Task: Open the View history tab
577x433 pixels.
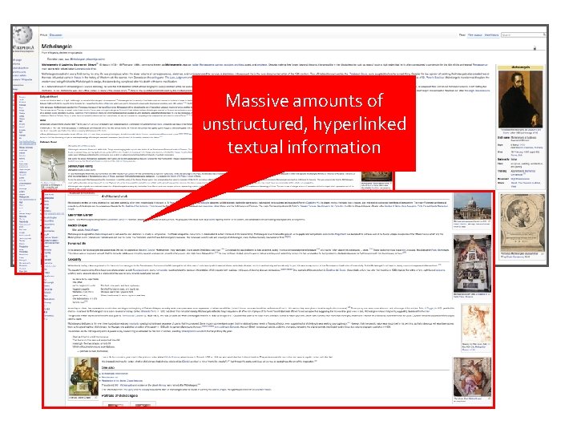Action: tap(491, 35)
